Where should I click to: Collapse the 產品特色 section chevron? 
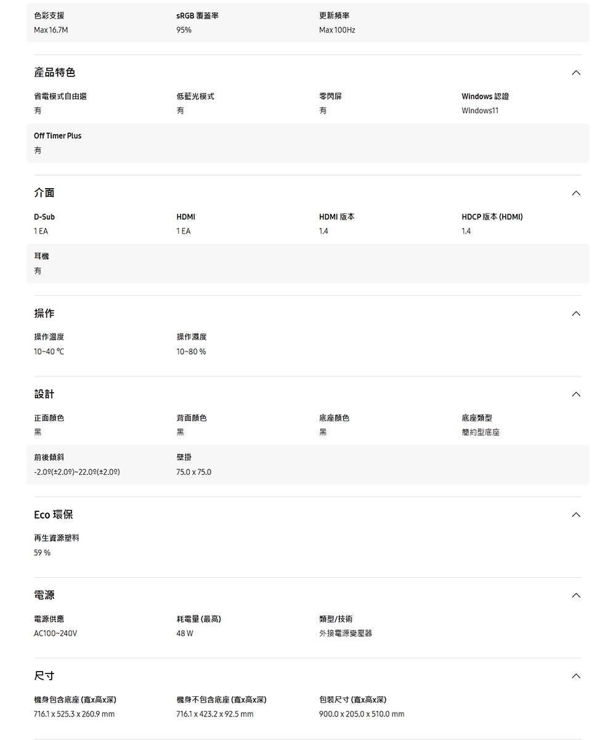point(575,73)
